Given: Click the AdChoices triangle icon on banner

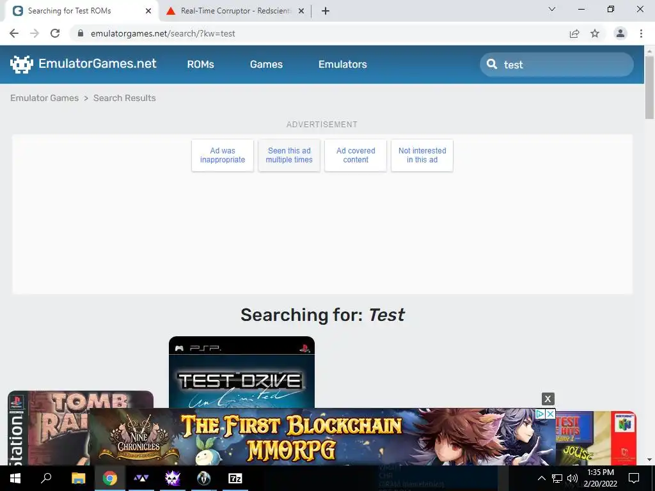Looking at the screenshot, I should (x=540, y=414).
